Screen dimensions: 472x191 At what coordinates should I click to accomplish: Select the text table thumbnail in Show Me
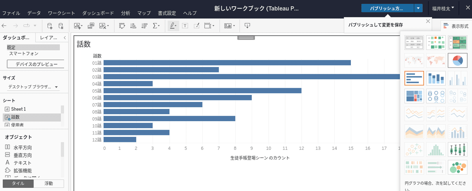point(414,43)
